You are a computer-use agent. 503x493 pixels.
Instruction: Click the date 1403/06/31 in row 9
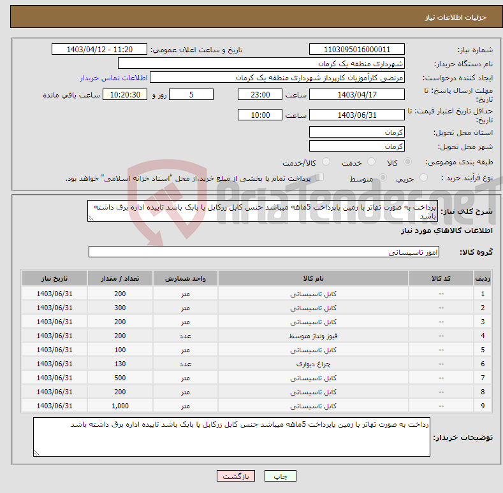[55, 406]
